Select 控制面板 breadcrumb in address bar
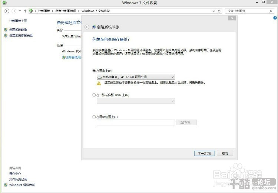Viewport: 278px width, 193px height. [44, 11]
